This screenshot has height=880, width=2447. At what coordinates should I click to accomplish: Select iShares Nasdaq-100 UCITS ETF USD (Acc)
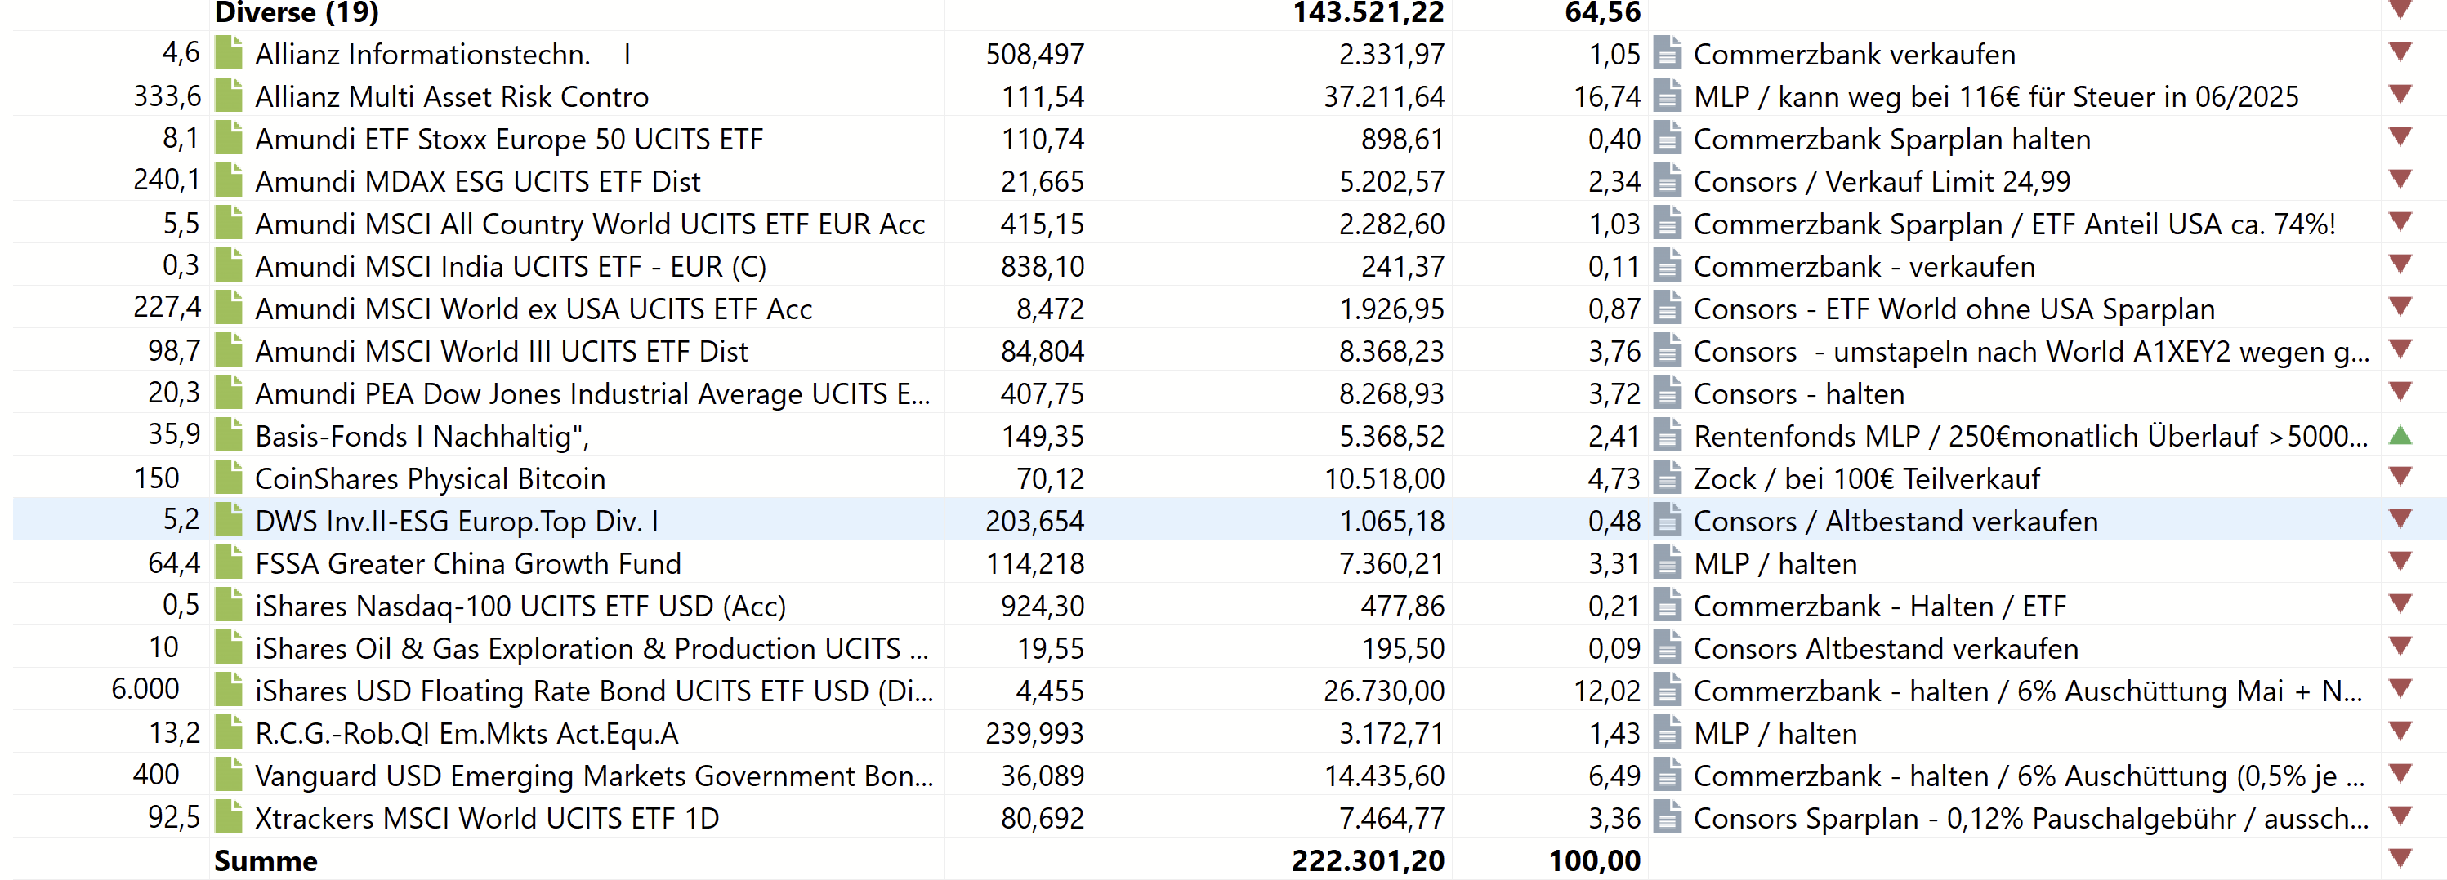pyautogui.click(x=520, y=606)
